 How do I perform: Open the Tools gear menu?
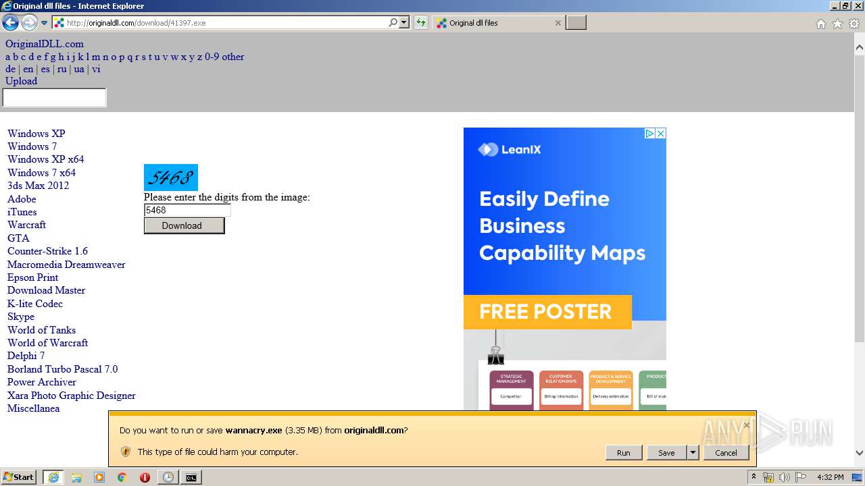click(x=854, y=24)
